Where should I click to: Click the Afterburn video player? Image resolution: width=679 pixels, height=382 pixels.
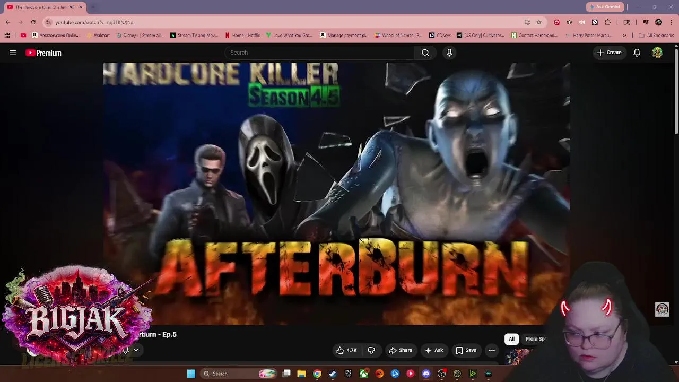pyautogui.click(x=336, y=194)
